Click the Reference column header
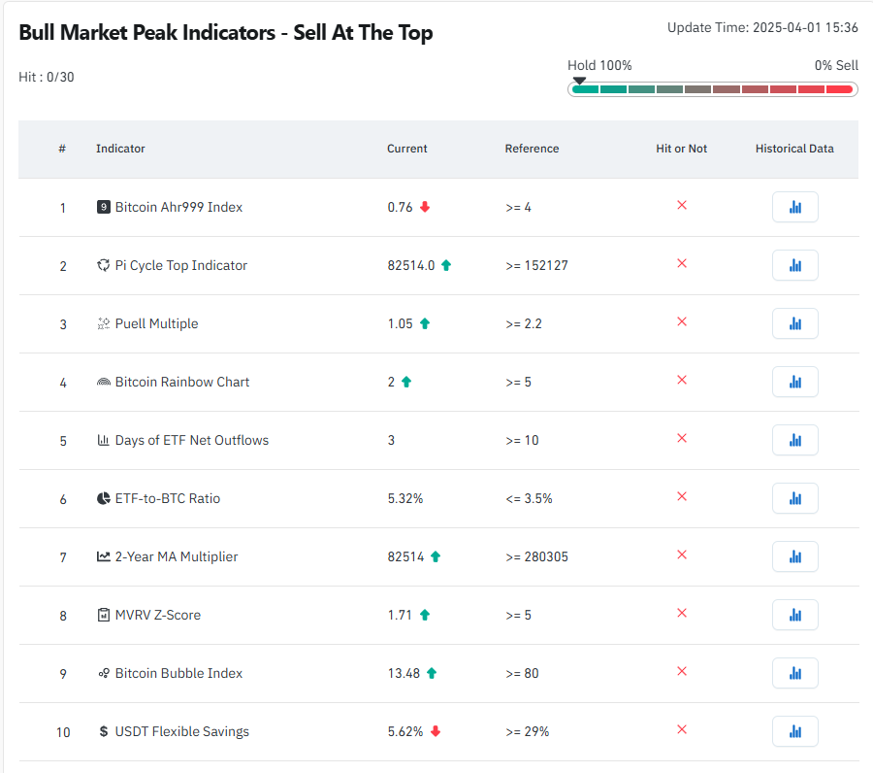873x773 pixels. (532, 149)
